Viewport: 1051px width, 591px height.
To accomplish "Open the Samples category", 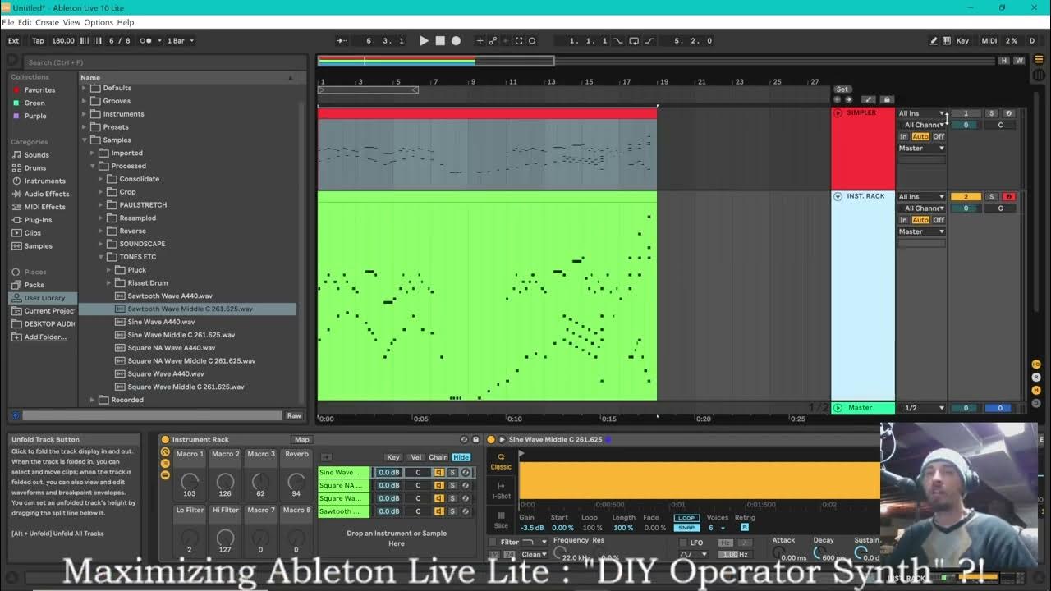I will [38, 245].
